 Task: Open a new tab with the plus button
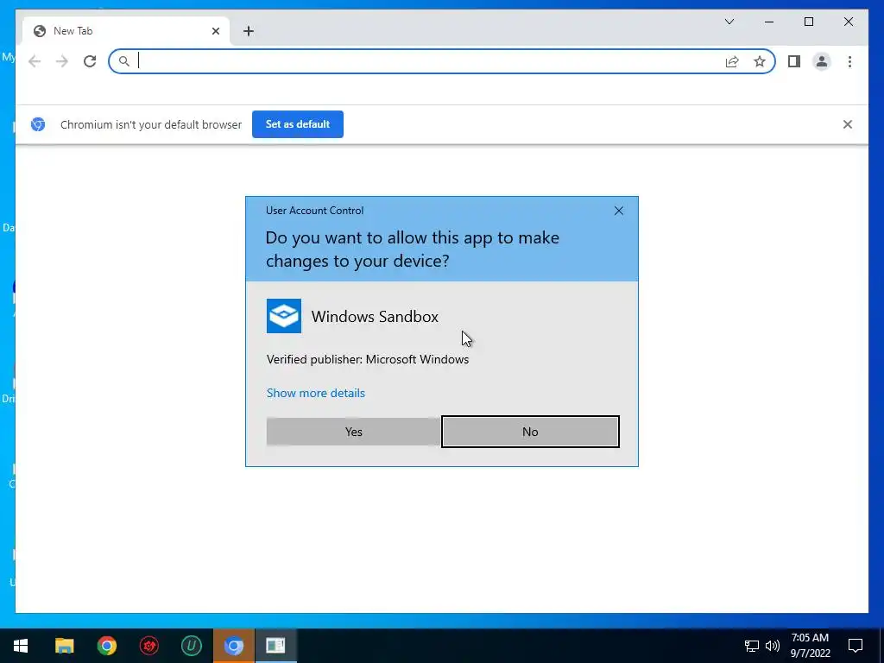[x=249, y=31]
